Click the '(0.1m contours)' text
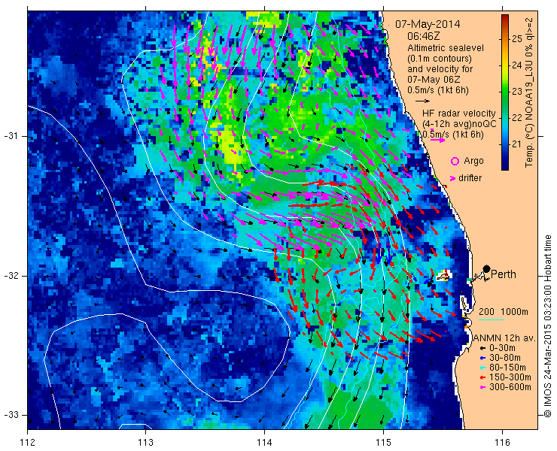This screenshot has height=451, width=557. tap(440, 58)
